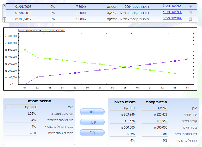Uncheck the checkbox for פוליסה מס 1
202x147 pixels.
190,6
